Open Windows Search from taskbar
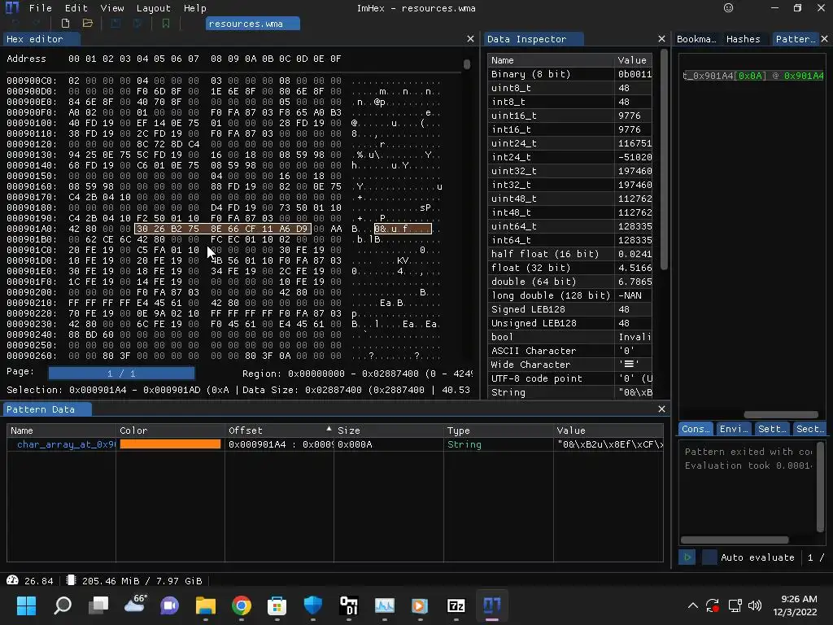The height and width of the screenshot is (625, 833). 63,605
